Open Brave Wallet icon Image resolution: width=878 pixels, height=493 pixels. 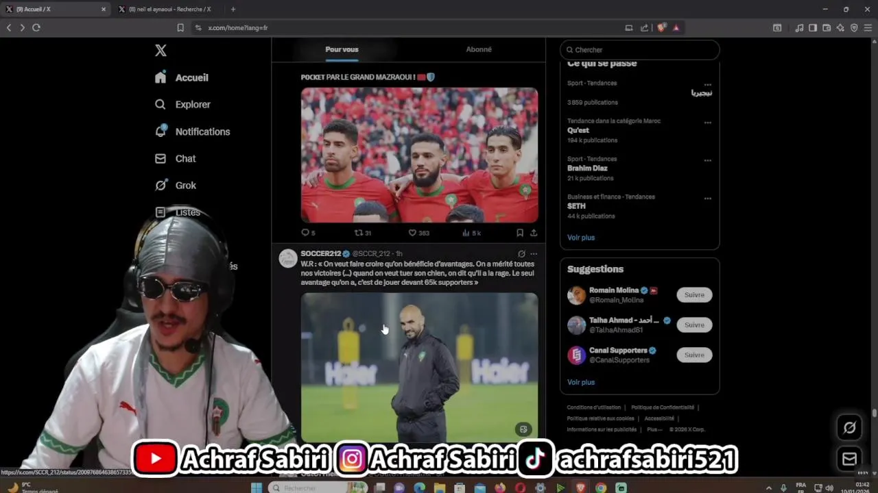point(827,27)
